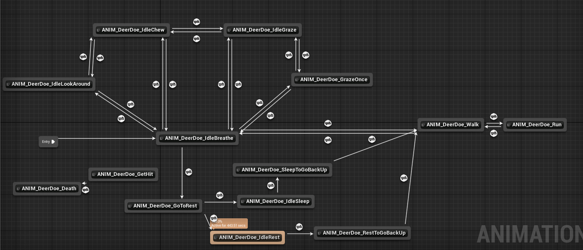
Task: Click the upper transition icon from IdleChew to IdleGraze
Action: click(x=197, y=22)
